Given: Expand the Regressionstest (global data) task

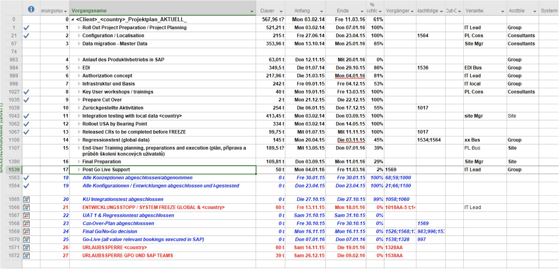Looking at the screenshot, I should click(x=79, y=140).
